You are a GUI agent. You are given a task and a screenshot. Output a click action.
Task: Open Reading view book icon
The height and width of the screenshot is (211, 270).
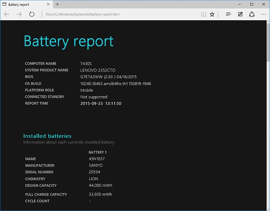click(x=203, y=14)
